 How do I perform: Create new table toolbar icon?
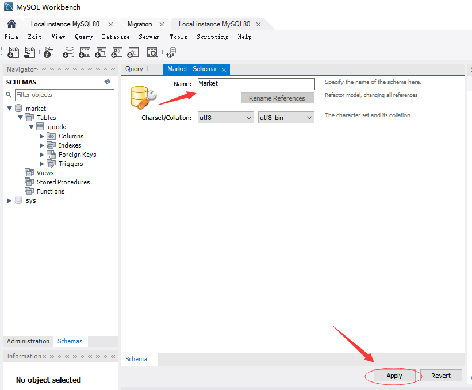point(85,52)
